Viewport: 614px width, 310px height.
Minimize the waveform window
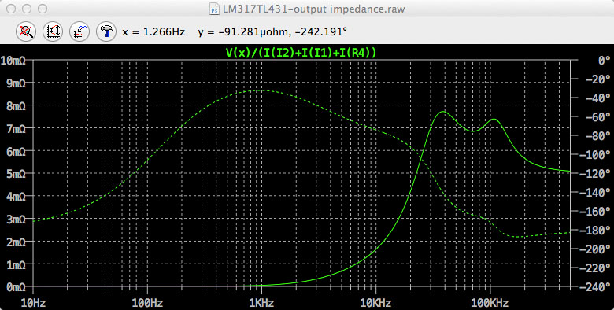27,9
